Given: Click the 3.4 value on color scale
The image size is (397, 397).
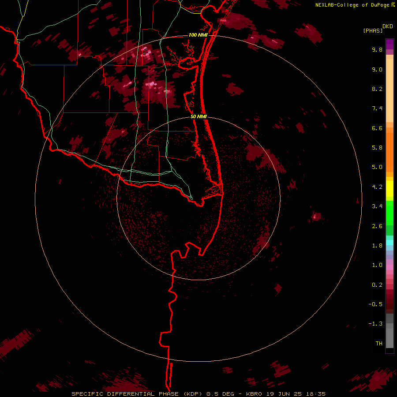Looking at the screenshot, I should 377,206.
